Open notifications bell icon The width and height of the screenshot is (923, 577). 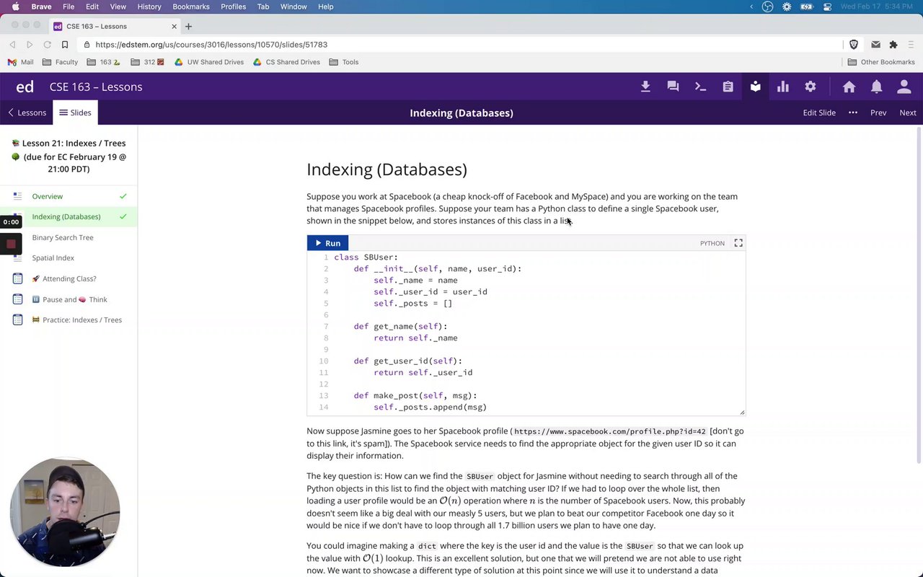click(876, 87)
